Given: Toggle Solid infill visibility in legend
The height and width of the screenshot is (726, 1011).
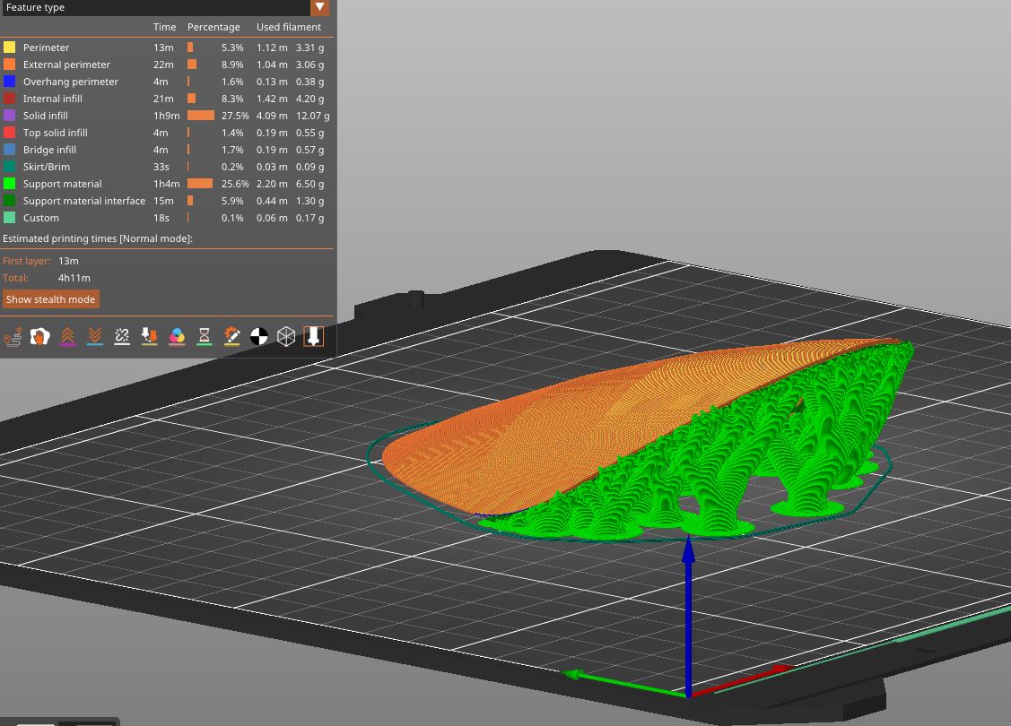Looking at the screenshot, I should click(45, 116).
